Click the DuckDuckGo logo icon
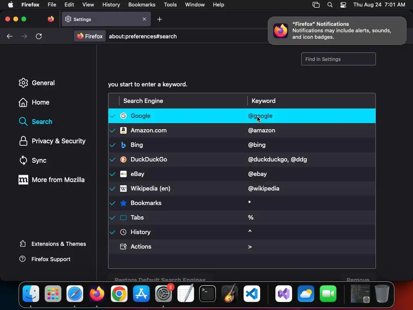The image size is (413, 310). (x=123, y=159)
